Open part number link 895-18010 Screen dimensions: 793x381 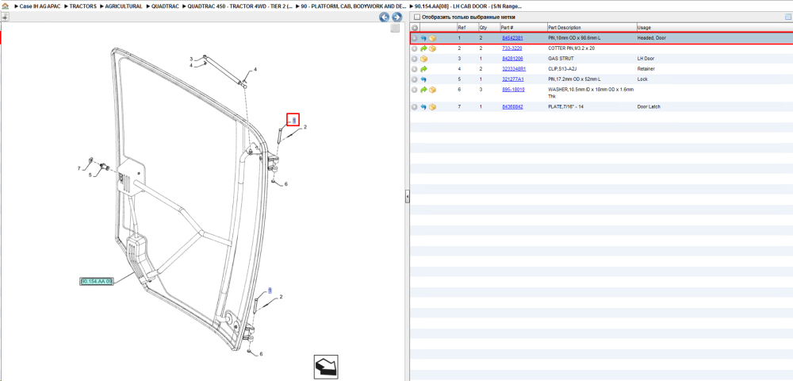[513, 90]
